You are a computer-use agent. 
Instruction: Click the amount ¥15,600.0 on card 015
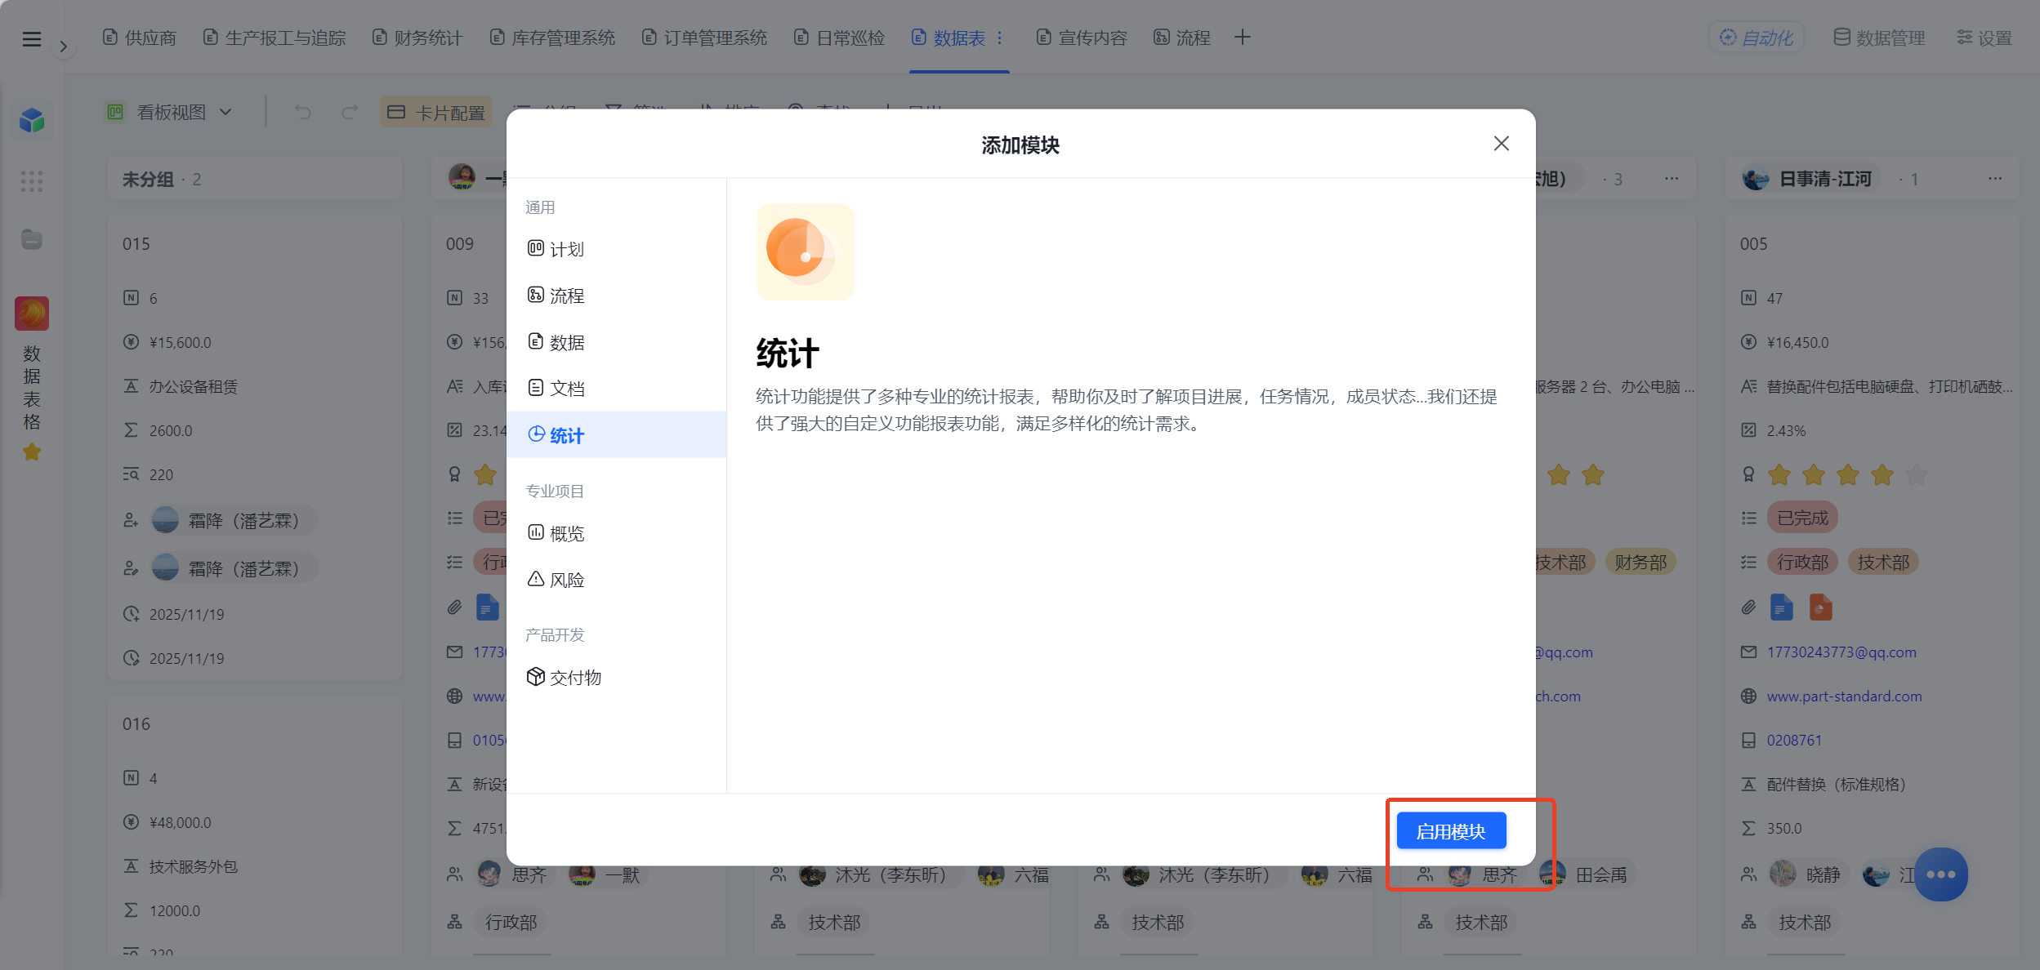(180, 343)
